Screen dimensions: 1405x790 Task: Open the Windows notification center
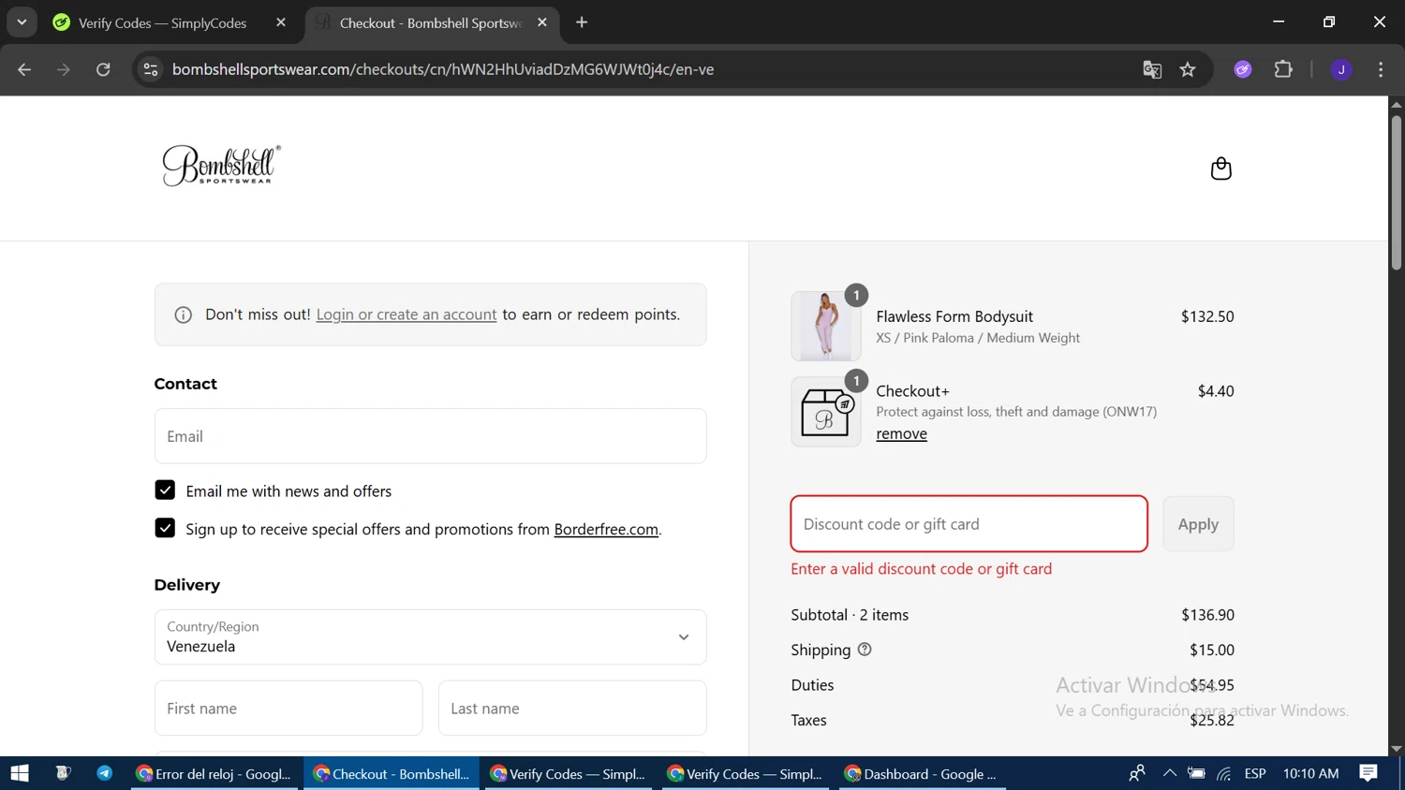pyautogui.click(x=1368, y=773)
